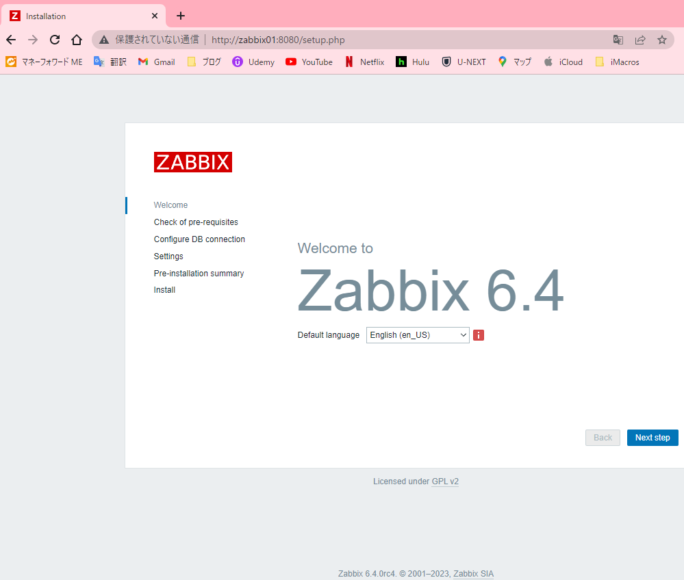Open the Default language dropdown
This screenshot has height=580, width=684.
[417, 335]
